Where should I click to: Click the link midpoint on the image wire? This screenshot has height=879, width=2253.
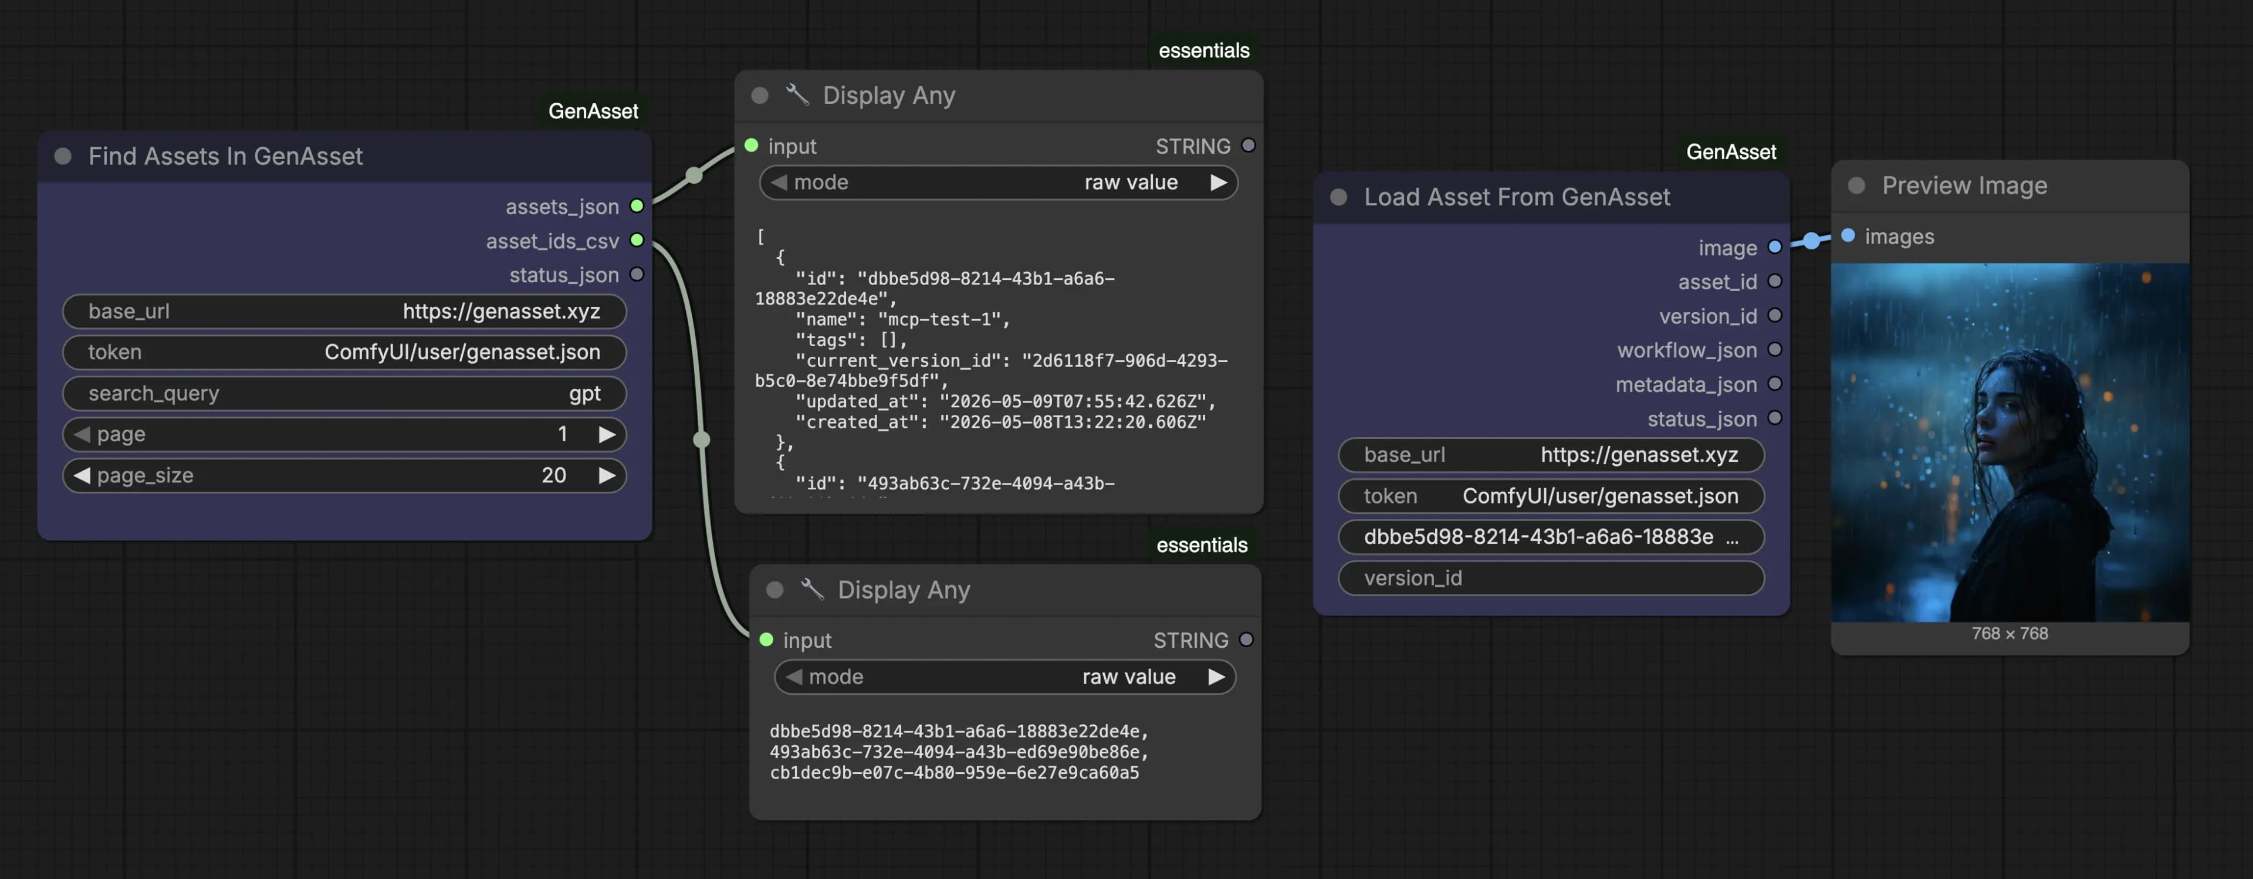1811,241
